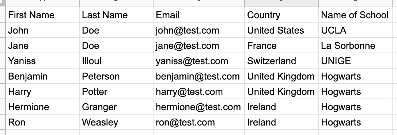Screen dimensions: 397x135
Task: Select the UNIGE school cell
Action: click(x=355, y=61)
